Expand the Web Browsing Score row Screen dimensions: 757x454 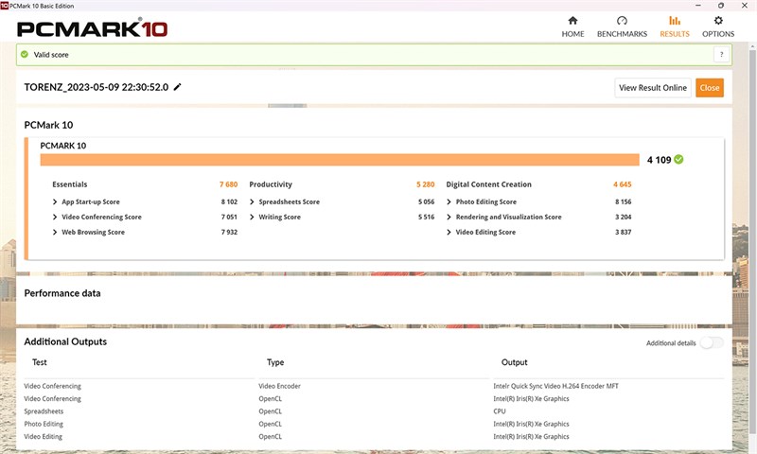click(x=55, y=232)
